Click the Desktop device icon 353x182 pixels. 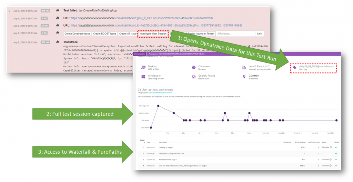tap(143, 67)
